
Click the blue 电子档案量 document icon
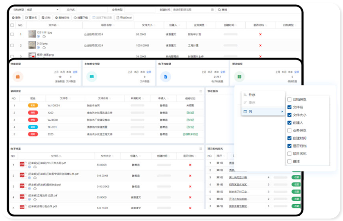point(165,76)
